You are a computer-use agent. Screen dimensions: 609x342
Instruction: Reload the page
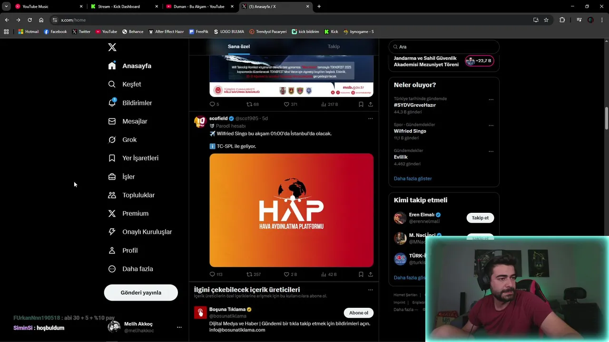click(29, 20)
